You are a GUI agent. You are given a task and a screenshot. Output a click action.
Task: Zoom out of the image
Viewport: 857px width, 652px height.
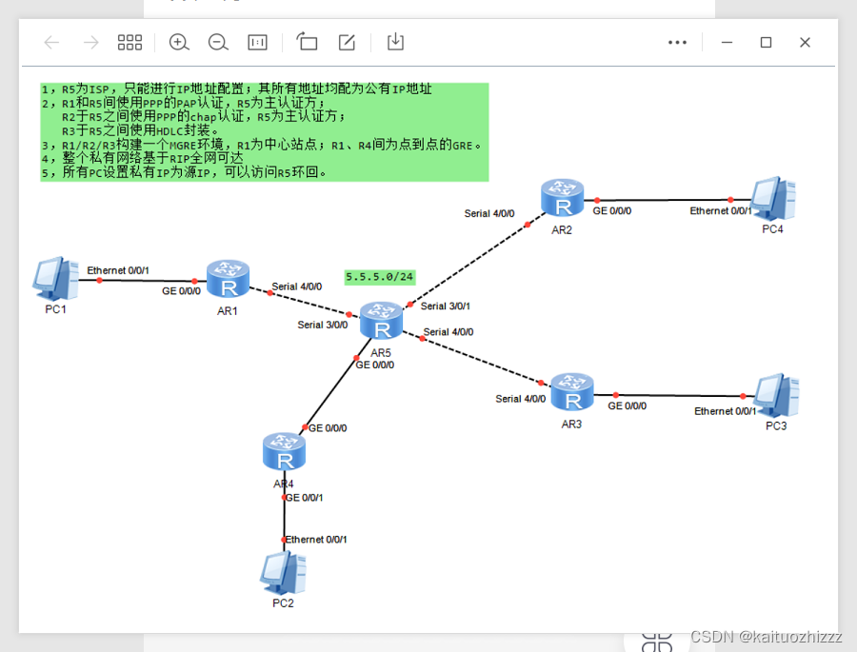click(218, 42)
